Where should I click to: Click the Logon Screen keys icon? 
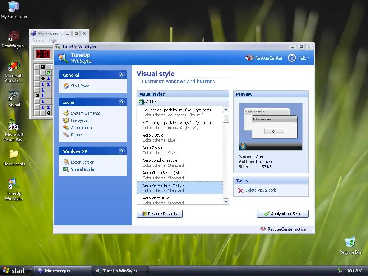(x=66, y=162)
